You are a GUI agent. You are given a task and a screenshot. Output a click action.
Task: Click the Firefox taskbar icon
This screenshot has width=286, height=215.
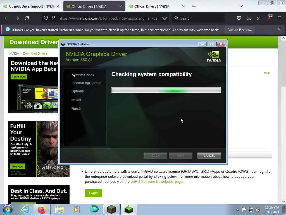[x=42, y=209]
